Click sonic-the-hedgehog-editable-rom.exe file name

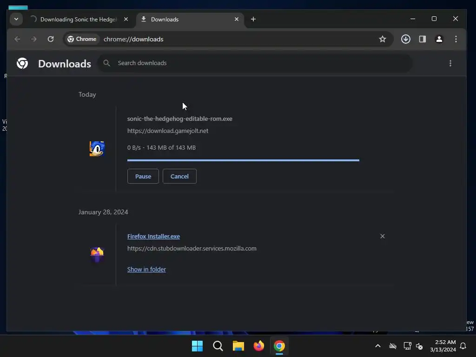pos(180,119)
